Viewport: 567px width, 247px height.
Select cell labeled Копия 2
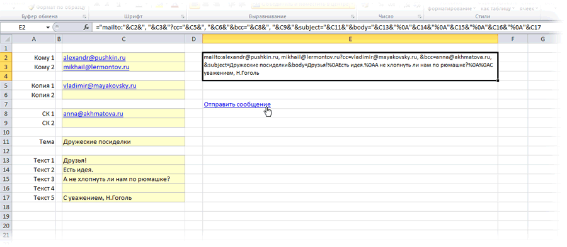point(34,95)
